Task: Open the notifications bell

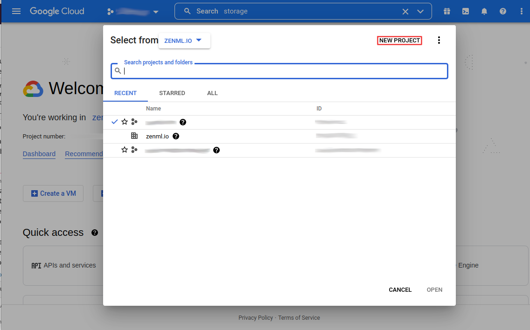Action: pyautogui.click(x=484, y=11)
